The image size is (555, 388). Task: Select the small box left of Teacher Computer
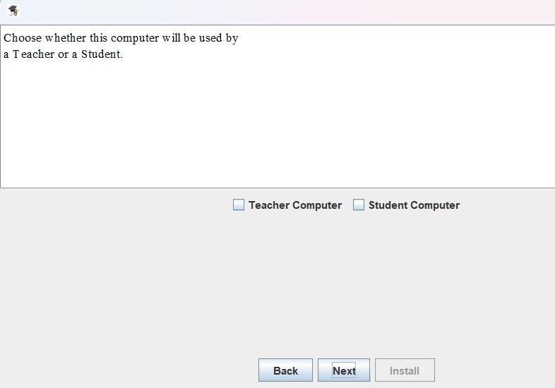point(239,205)
